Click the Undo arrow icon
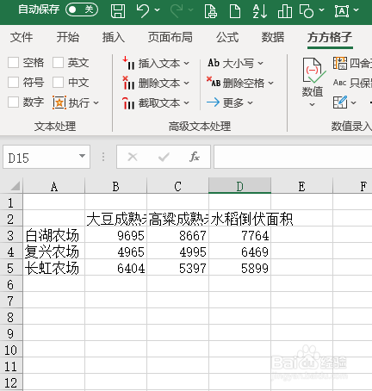 143,11
